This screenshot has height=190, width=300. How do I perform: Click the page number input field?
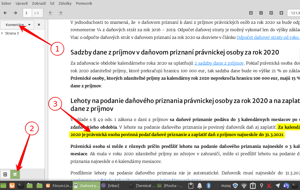click(x=27, y=13)
